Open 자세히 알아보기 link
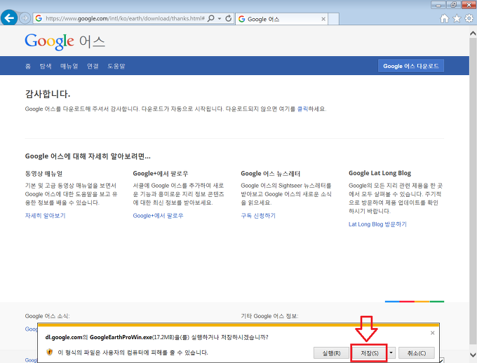 click(46, 216)
